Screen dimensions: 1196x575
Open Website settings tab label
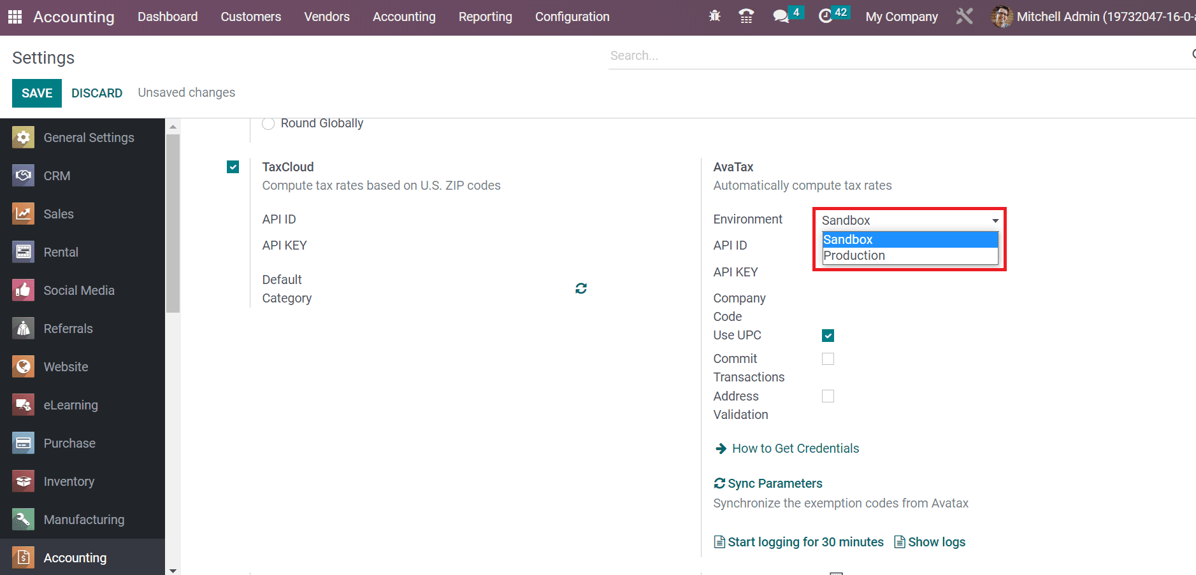pyautogui.click(x=66, y=367)
